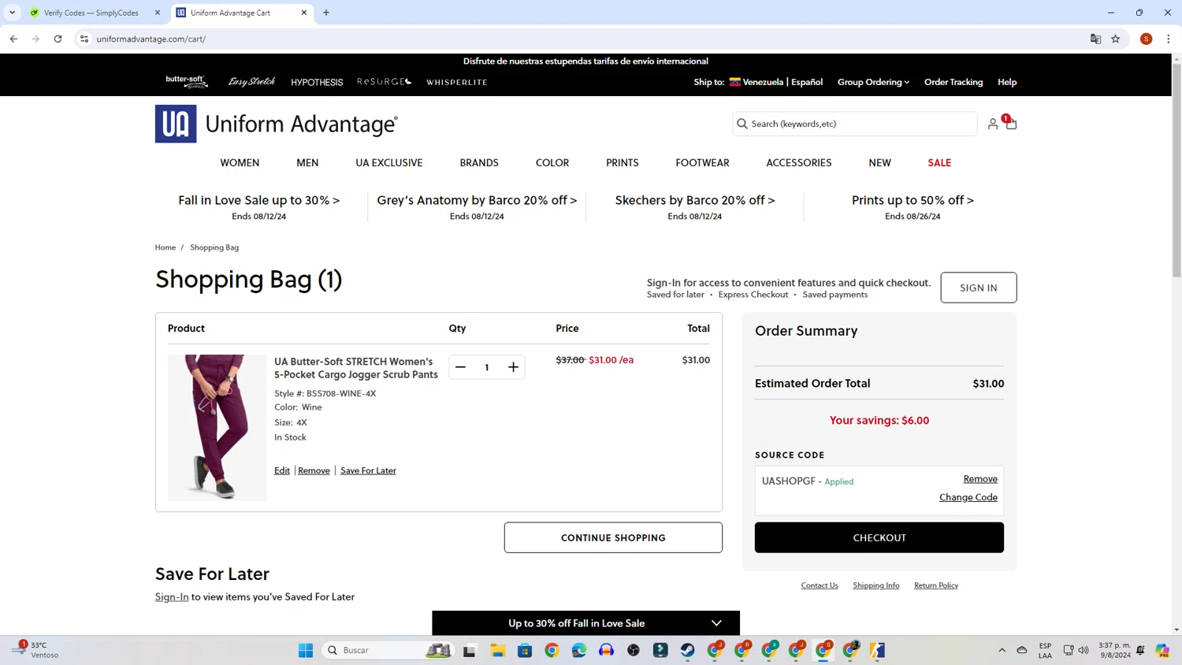Viewport: 1182px width, 665px height.
Task: Open the site information icon in address bar
Action: click(84, 39)
